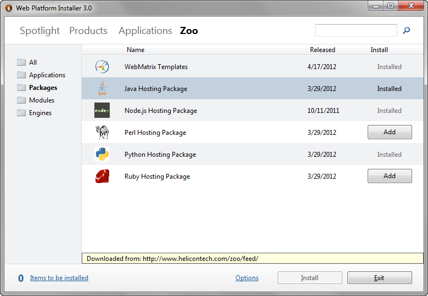Select WebMatrix Templates row name
The image size is (428, 296).
[x=156, y=67]
